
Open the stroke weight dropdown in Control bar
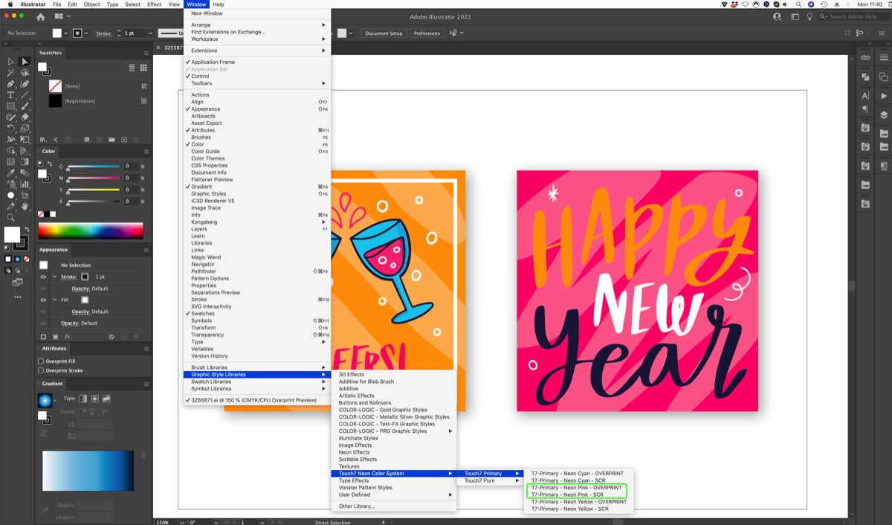[150, 33]
